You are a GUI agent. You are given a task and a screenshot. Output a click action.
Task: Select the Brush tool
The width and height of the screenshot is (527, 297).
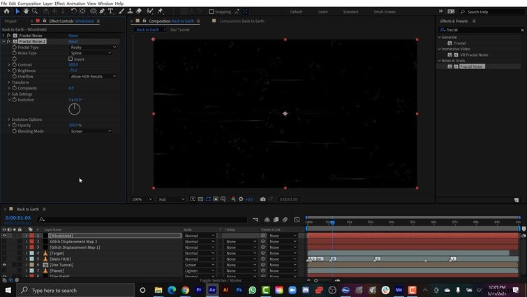[121, 11]
